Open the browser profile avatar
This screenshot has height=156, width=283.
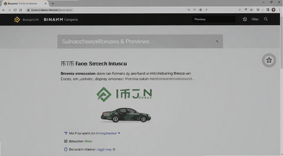pos(273,10)
